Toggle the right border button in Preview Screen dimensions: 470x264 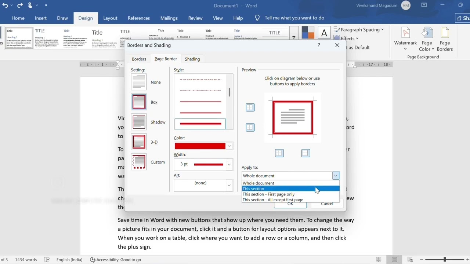point(305,153)
